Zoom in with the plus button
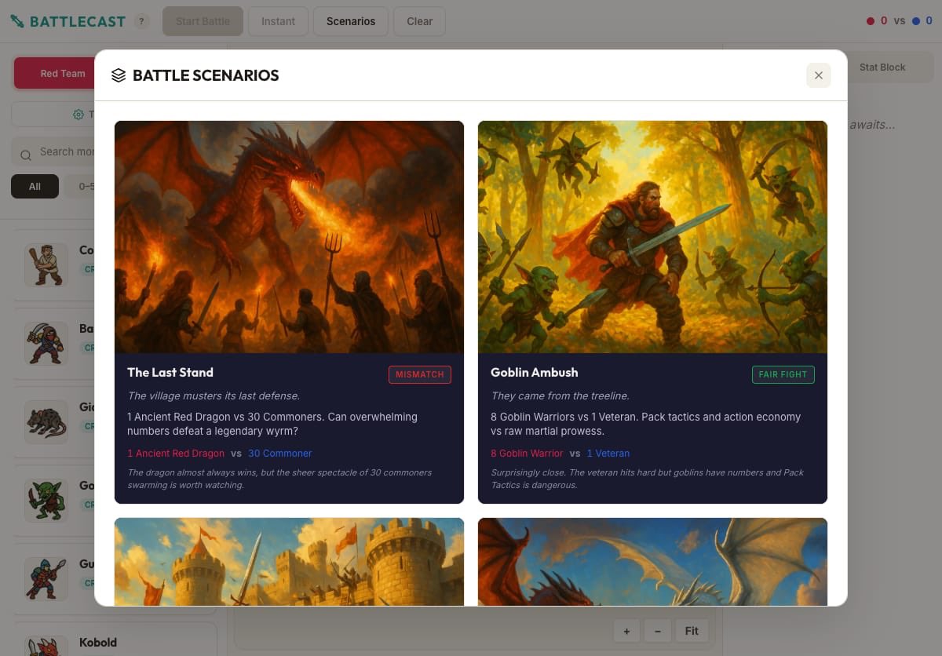The image size is (942, 656). point(626,631)
